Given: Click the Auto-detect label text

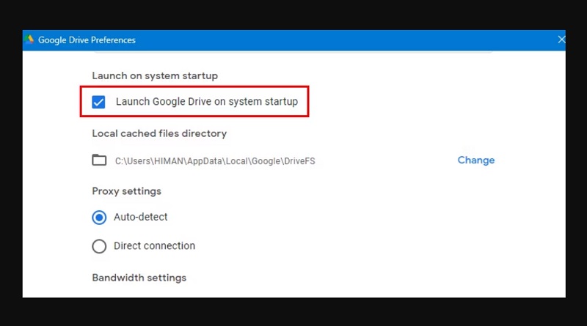Looking at the screenshot, I should pyautogui.click(x=140, y=218).
